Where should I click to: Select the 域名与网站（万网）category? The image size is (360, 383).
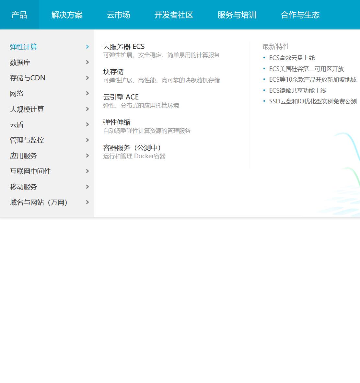39,202
